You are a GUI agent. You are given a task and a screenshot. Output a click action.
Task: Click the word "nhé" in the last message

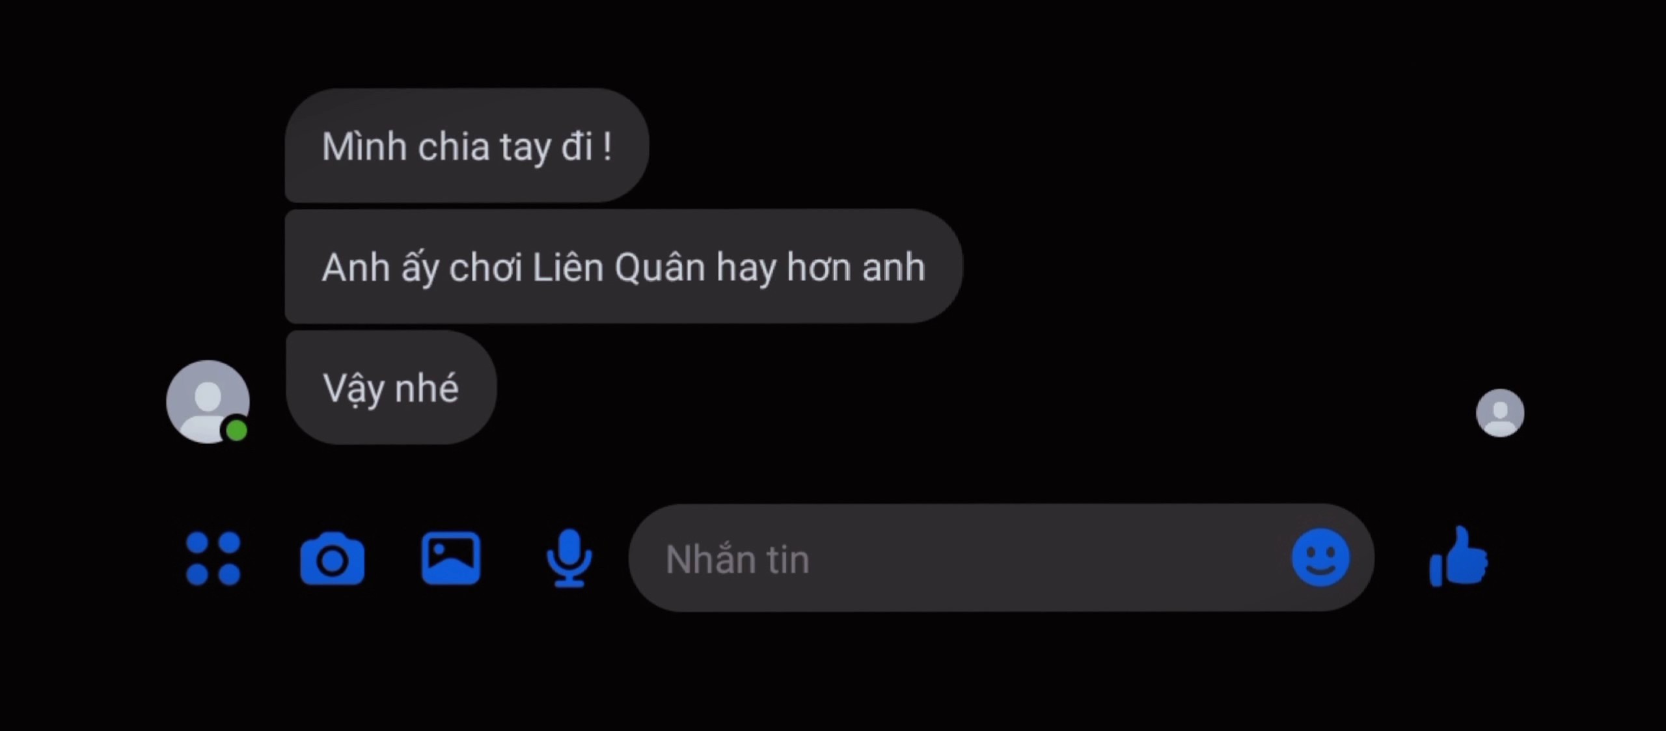pyautogui.click(x=427, y=388)
